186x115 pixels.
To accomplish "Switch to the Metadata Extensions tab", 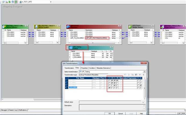I will point(103,68).
